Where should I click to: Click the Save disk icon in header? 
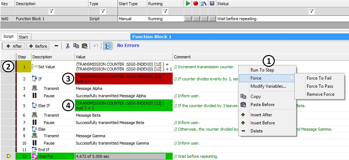click(212, 4)
